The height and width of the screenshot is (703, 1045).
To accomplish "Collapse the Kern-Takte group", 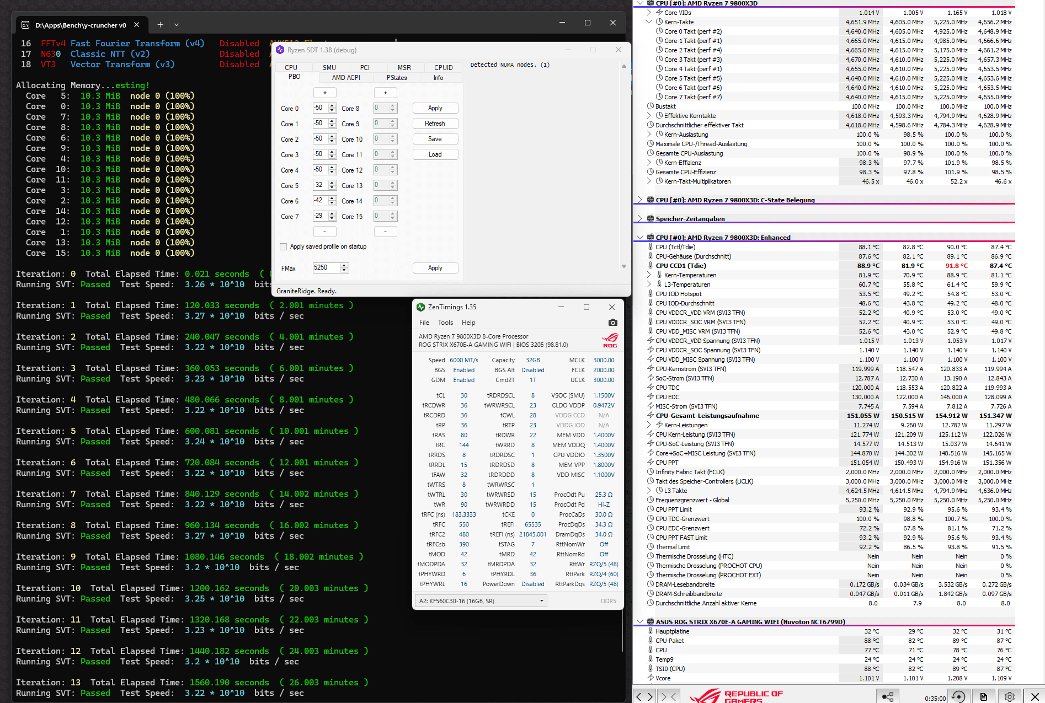I will coord(649,22).
